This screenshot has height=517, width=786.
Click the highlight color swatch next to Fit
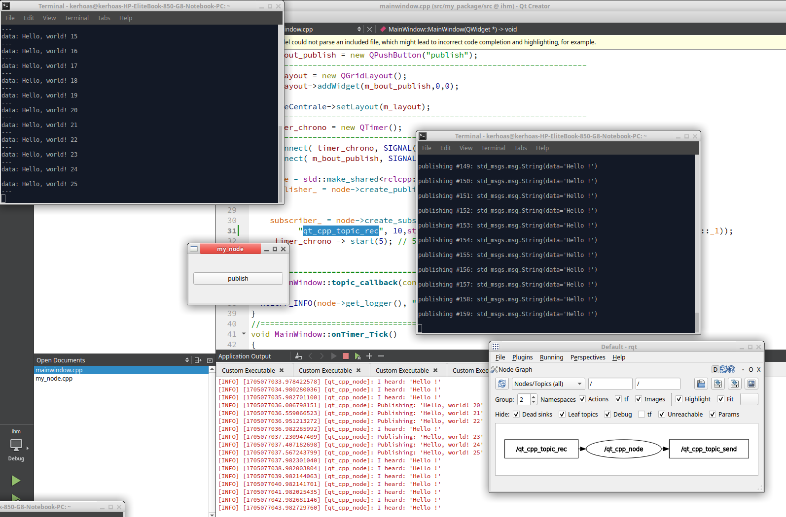click(749, 399)
